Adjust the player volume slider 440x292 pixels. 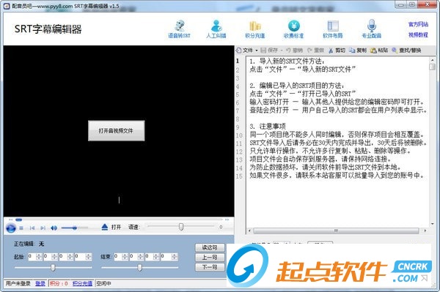pos(74,228)
